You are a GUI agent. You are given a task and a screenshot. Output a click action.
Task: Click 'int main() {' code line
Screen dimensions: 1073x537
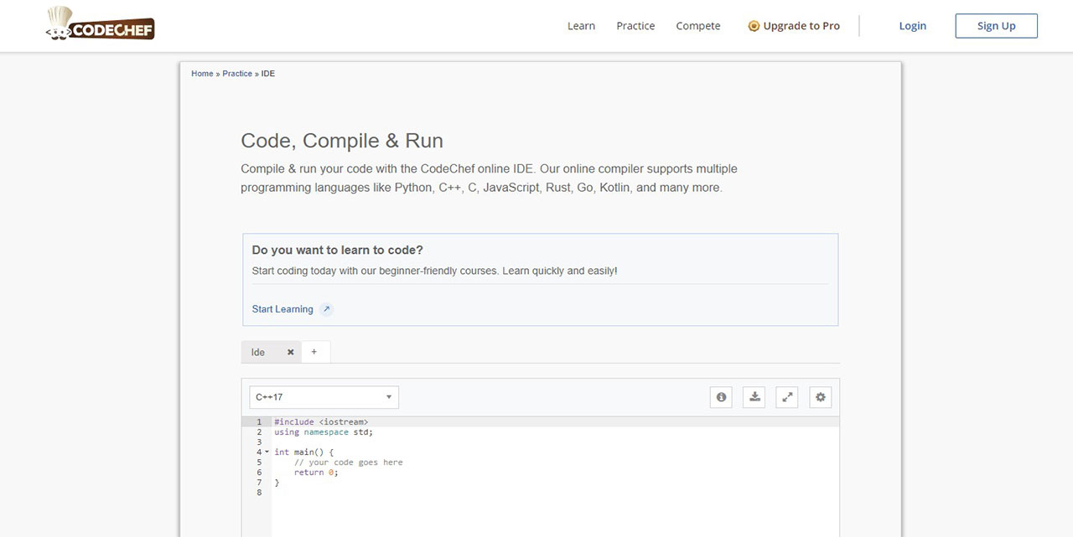304,452
